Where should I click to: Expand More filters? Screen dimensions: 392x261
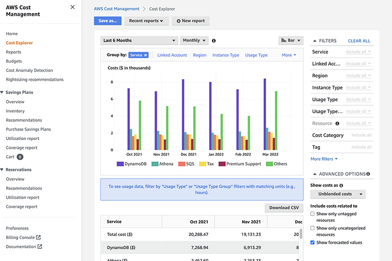[324, 159]
